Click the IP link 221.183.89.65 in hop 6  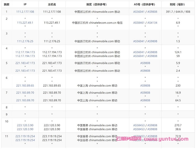tap(25, 86)
